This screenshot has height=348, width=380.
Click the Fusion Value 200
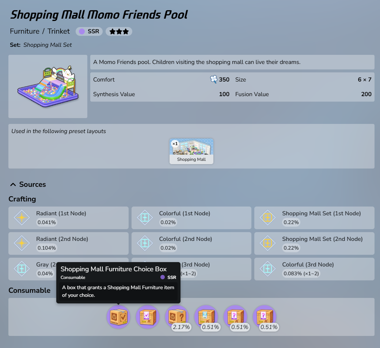pos(366,94)
